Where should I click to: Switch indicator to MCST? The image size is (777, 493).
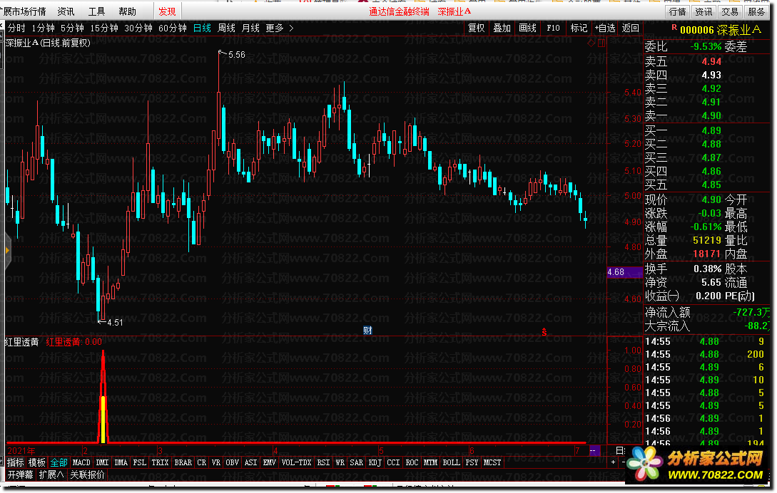[x=492, y=462]
